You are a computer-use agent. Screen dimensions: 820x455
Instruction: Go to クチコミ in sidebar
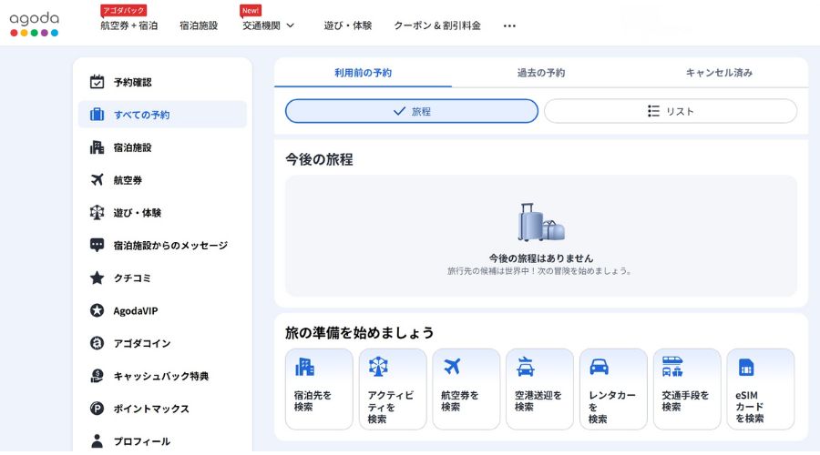pyautogui.click(x=162, y=278)
